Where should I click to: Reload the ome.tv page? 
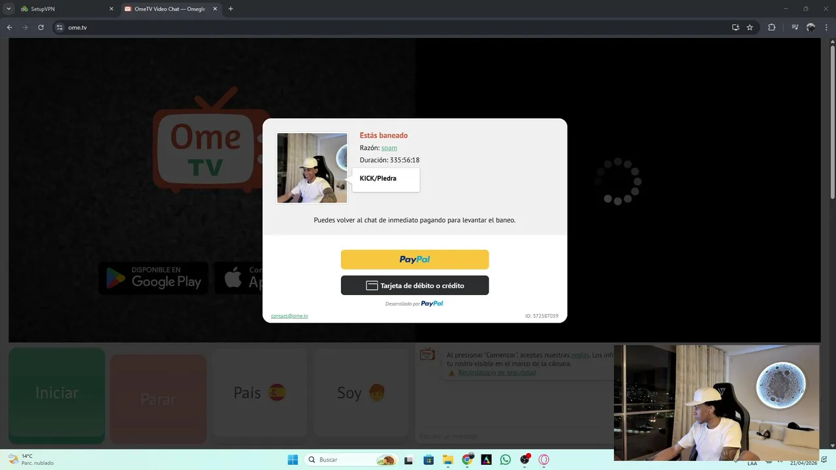coord(40,27)
